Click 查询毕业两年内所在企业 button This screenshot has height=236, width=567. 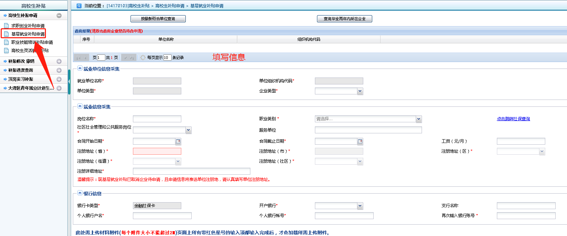(x=345, y=19)
